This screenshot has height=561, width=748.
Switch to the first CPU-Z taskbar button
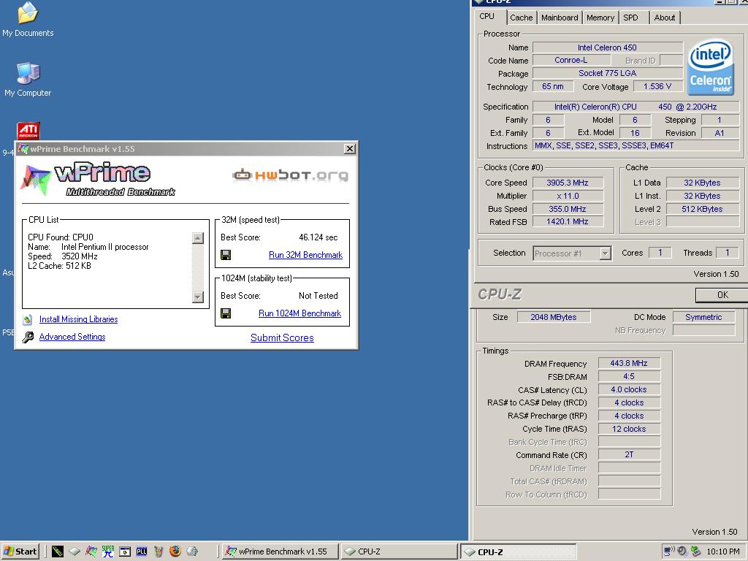click(399, 552)
